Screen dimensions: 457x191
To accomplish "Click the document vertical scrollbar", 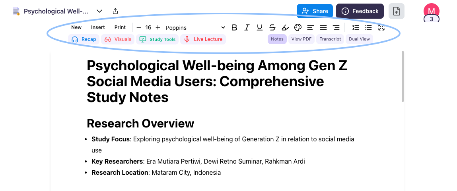I will (x=403, y=76).
